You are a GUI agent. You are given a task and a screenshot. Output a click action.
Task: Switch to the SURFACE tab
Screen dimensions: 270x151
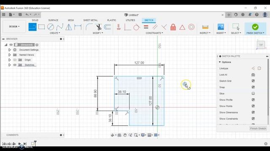coord(53,20)
